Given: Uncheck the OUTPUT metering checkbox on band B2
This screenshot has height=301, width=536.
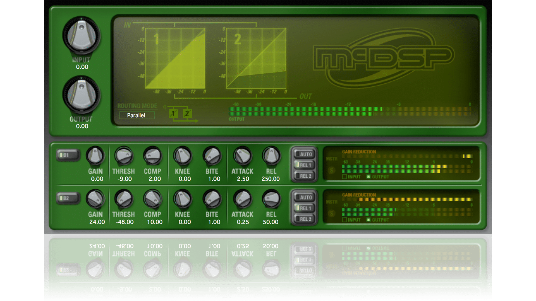Looking at the screenshot, I should (368, 220).
